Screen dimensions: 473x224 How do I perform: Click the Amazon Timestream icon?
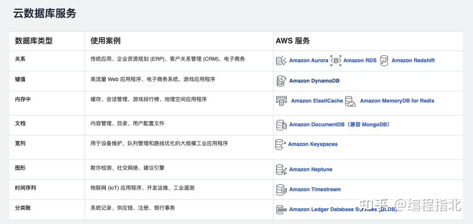[281, 190]
